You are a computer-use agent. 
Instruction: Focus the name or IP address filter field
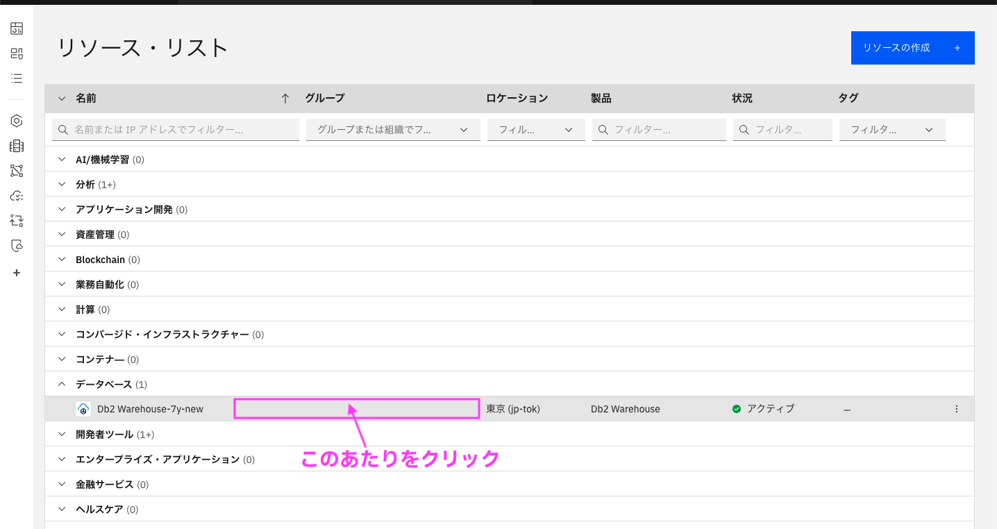coord(176,130)
